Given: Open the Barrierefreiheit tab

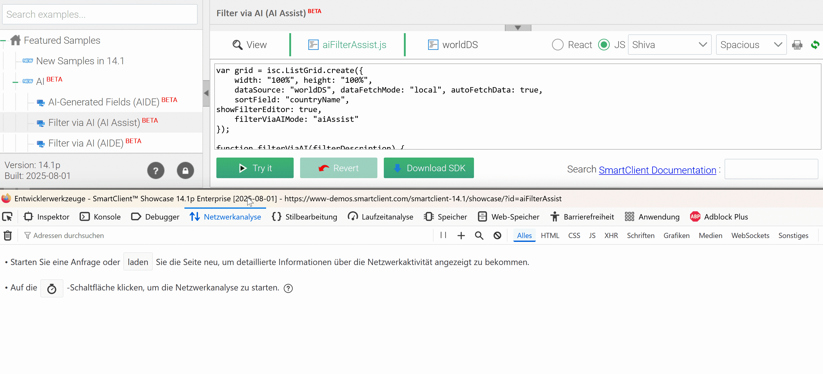Looking at the screenshot, I should coord(582,217).
